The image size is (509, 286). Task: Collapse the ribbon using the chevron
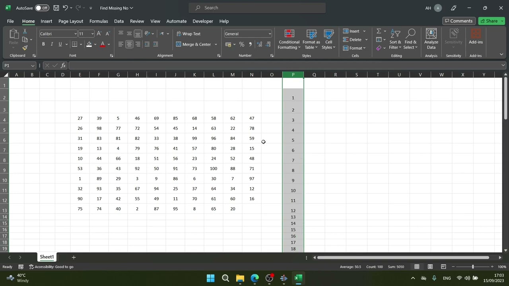(501, 54)
